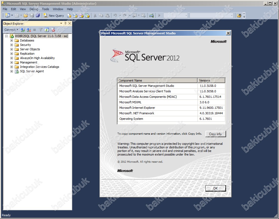Start a New Query
The image size is (279, 219).
point(53,15)
